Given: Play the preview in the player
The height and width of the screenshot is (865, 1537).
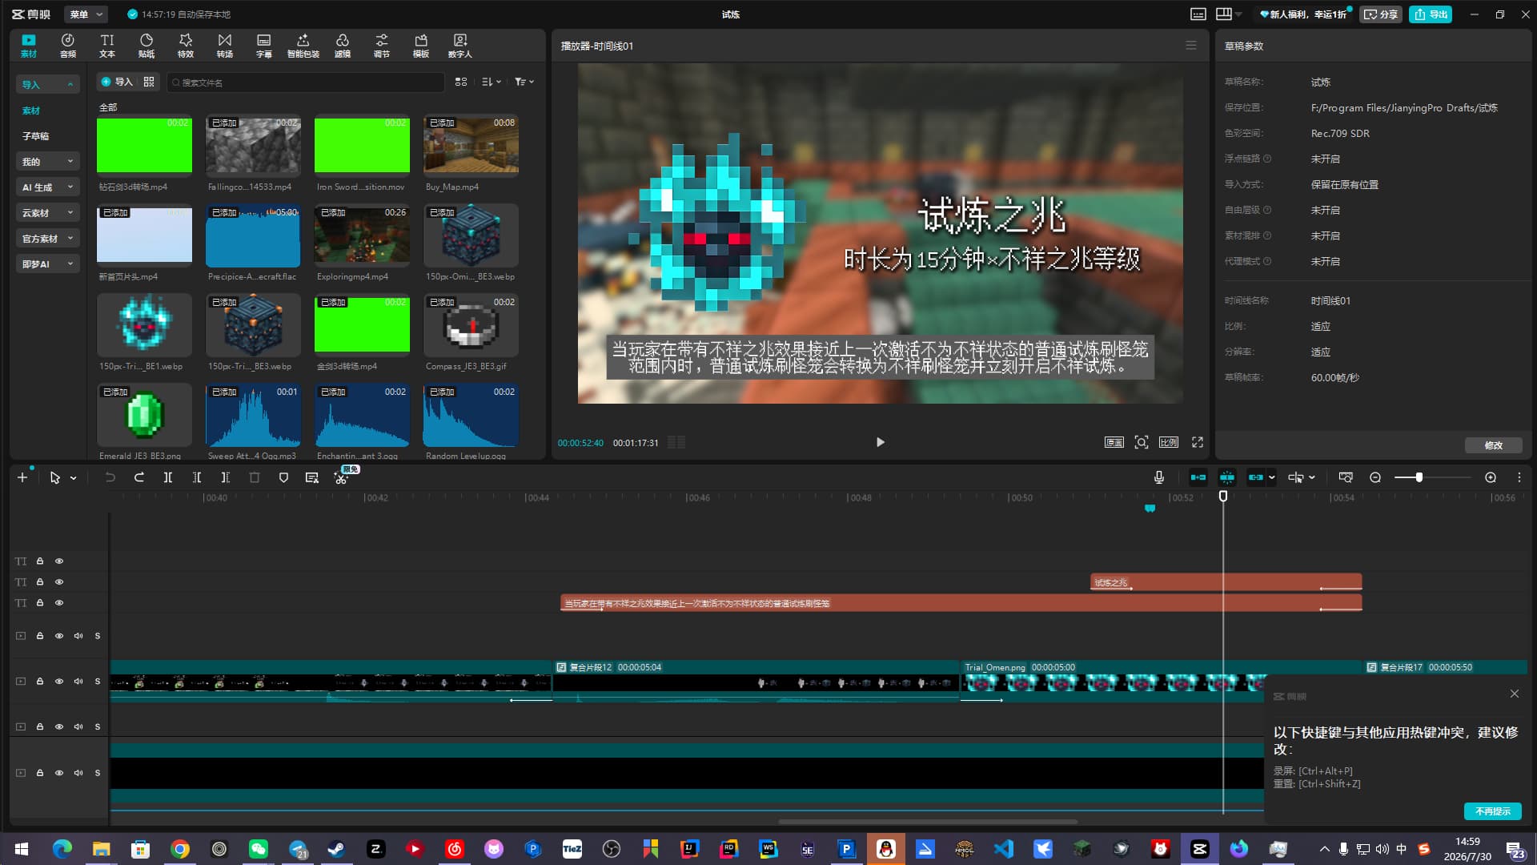Looking at the screenshot, I should [x=881, y=442].
